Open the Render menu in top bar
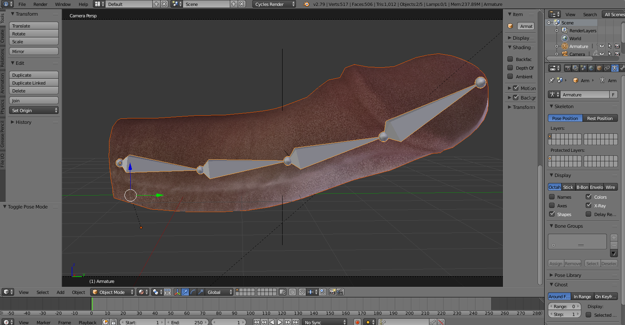This screenshot has height=325, width=625. pyautogui.click(x=40, y=4)
